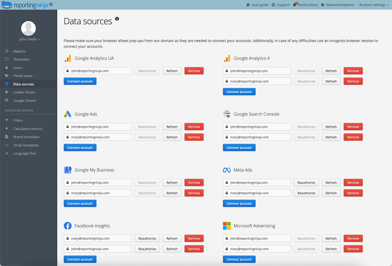
Task: Click the Users sidebar icon
Action: click(x=7, y=68)
